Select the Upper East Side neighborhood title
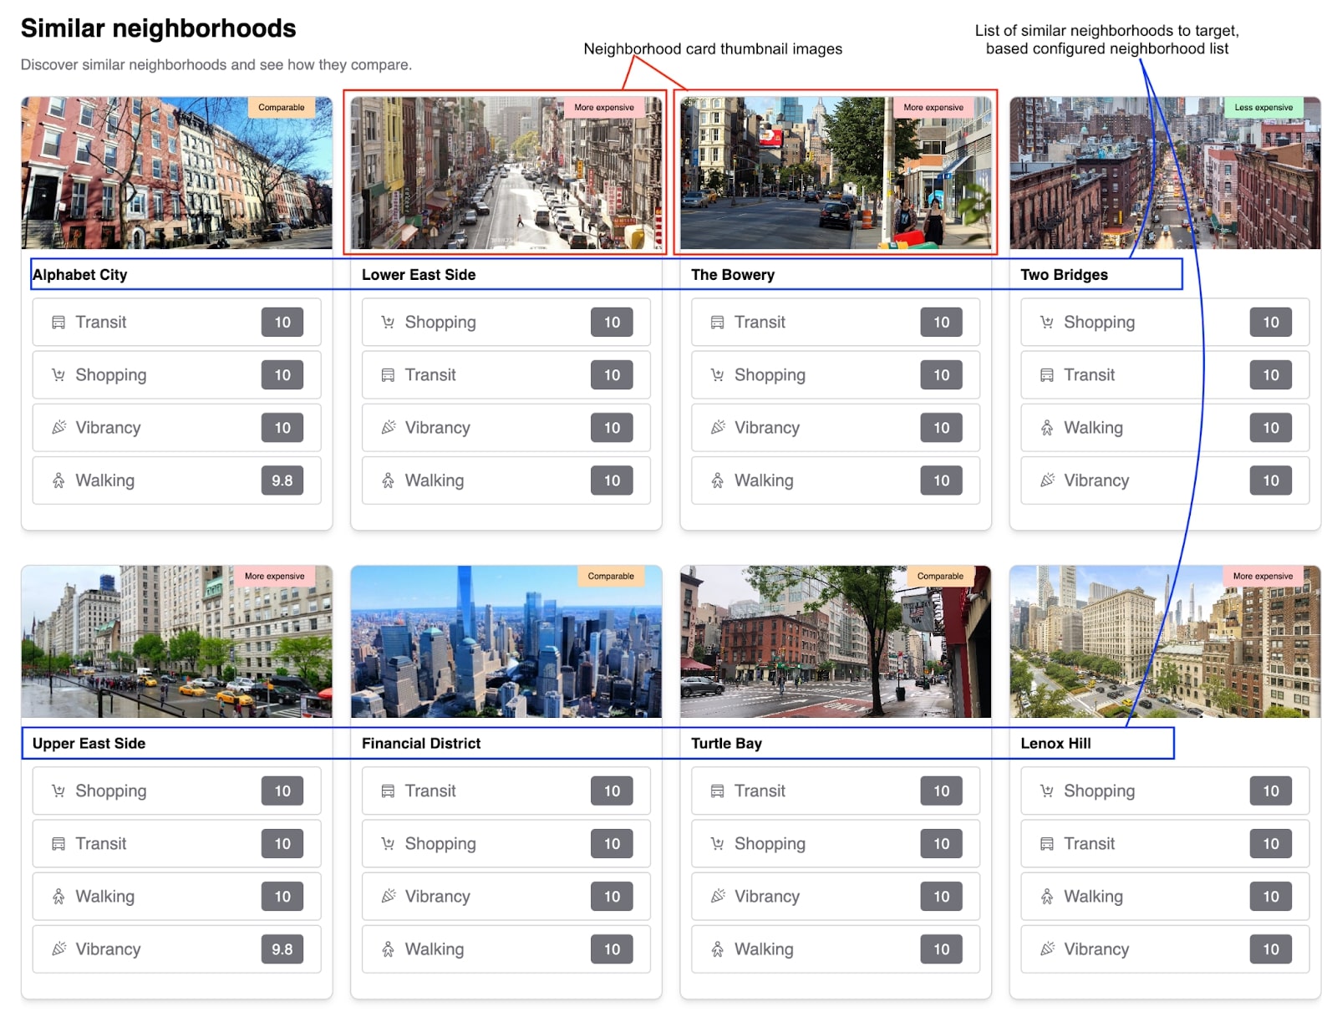 (89, 744)
